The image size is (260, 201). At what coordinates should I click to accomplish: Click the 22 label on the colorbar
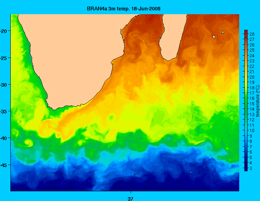[x=252, y=66]
